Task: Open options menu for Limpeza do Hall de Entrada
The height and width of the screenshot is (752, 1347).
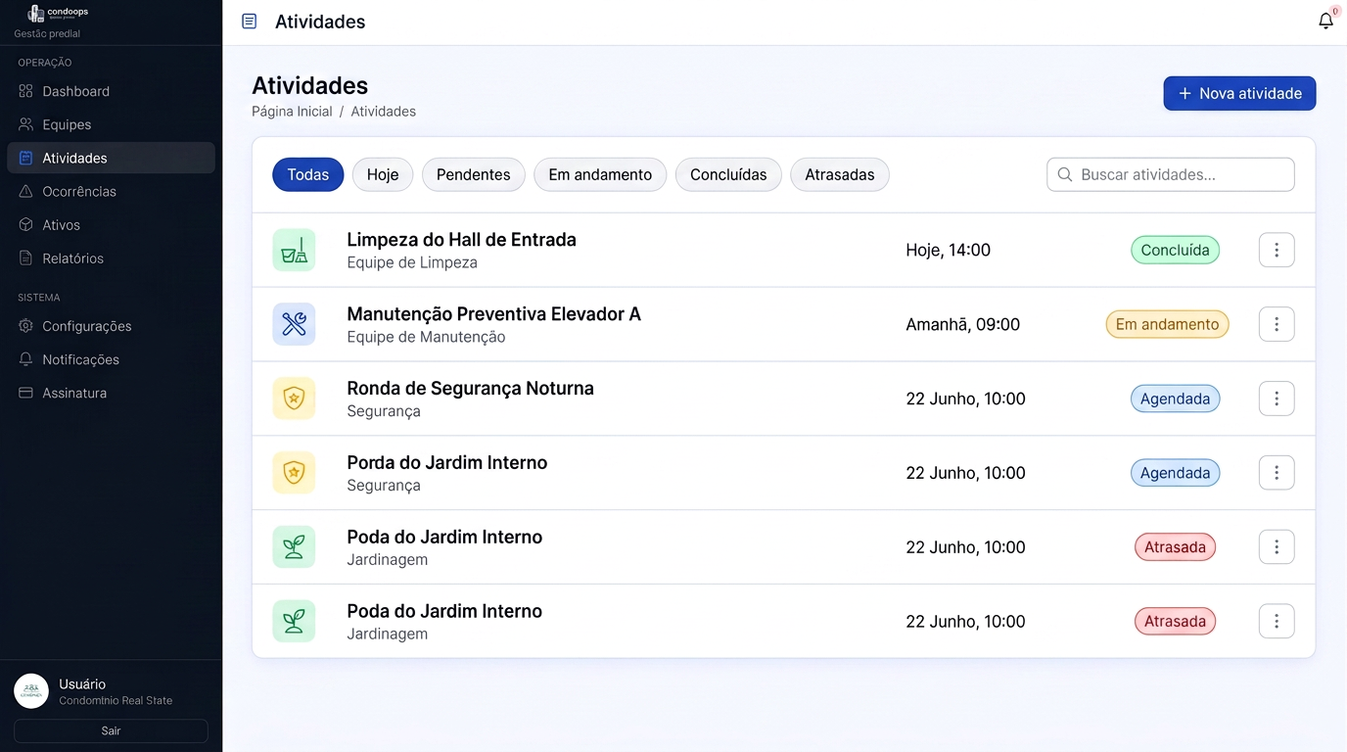Action: [1277, 250]
